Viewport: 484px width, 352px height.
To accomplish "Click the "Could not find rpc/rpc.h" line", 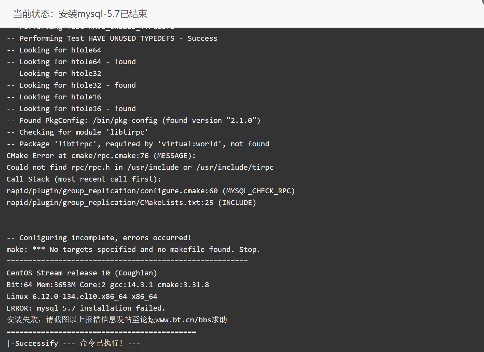I will 140,167.
